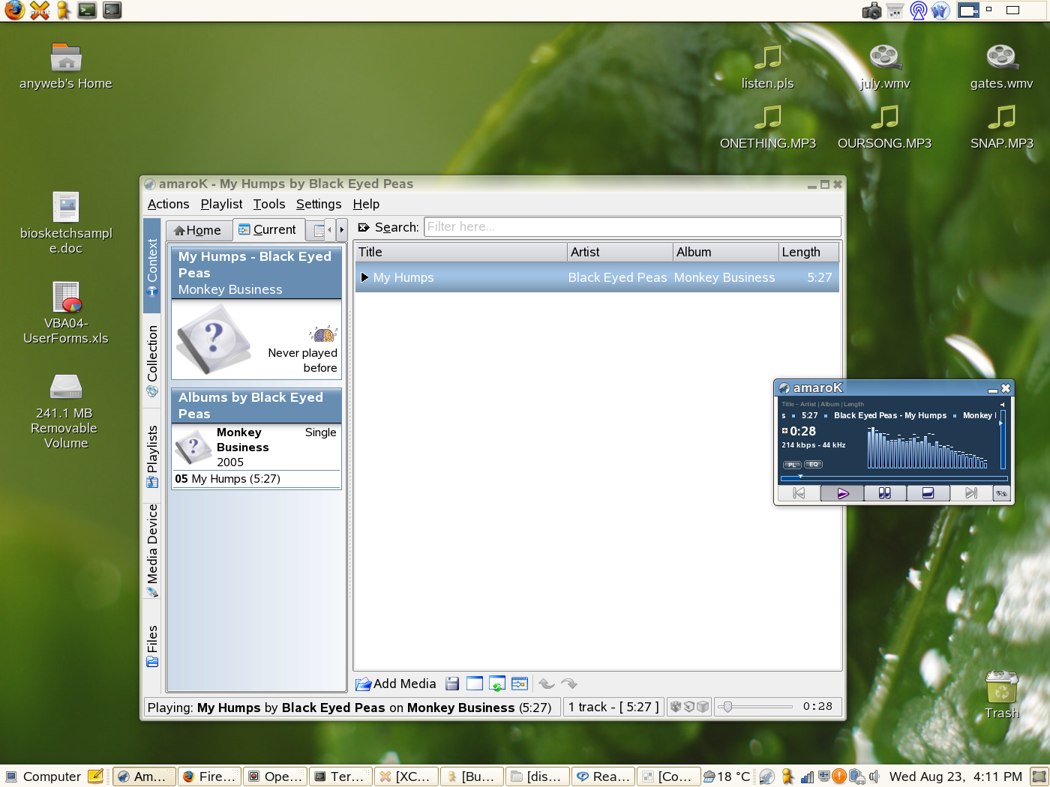Adjust vertical volume bar in mini player
Viewport: 1050px width, 787px height.
click(1003, 438)
